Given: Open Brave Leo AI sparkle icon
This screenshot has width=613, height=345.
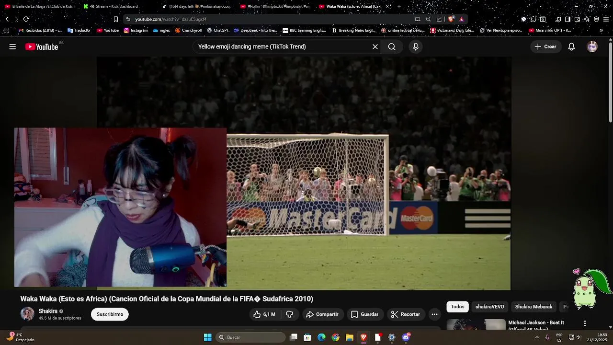Looking at the screenshot, I should [587, 19].
